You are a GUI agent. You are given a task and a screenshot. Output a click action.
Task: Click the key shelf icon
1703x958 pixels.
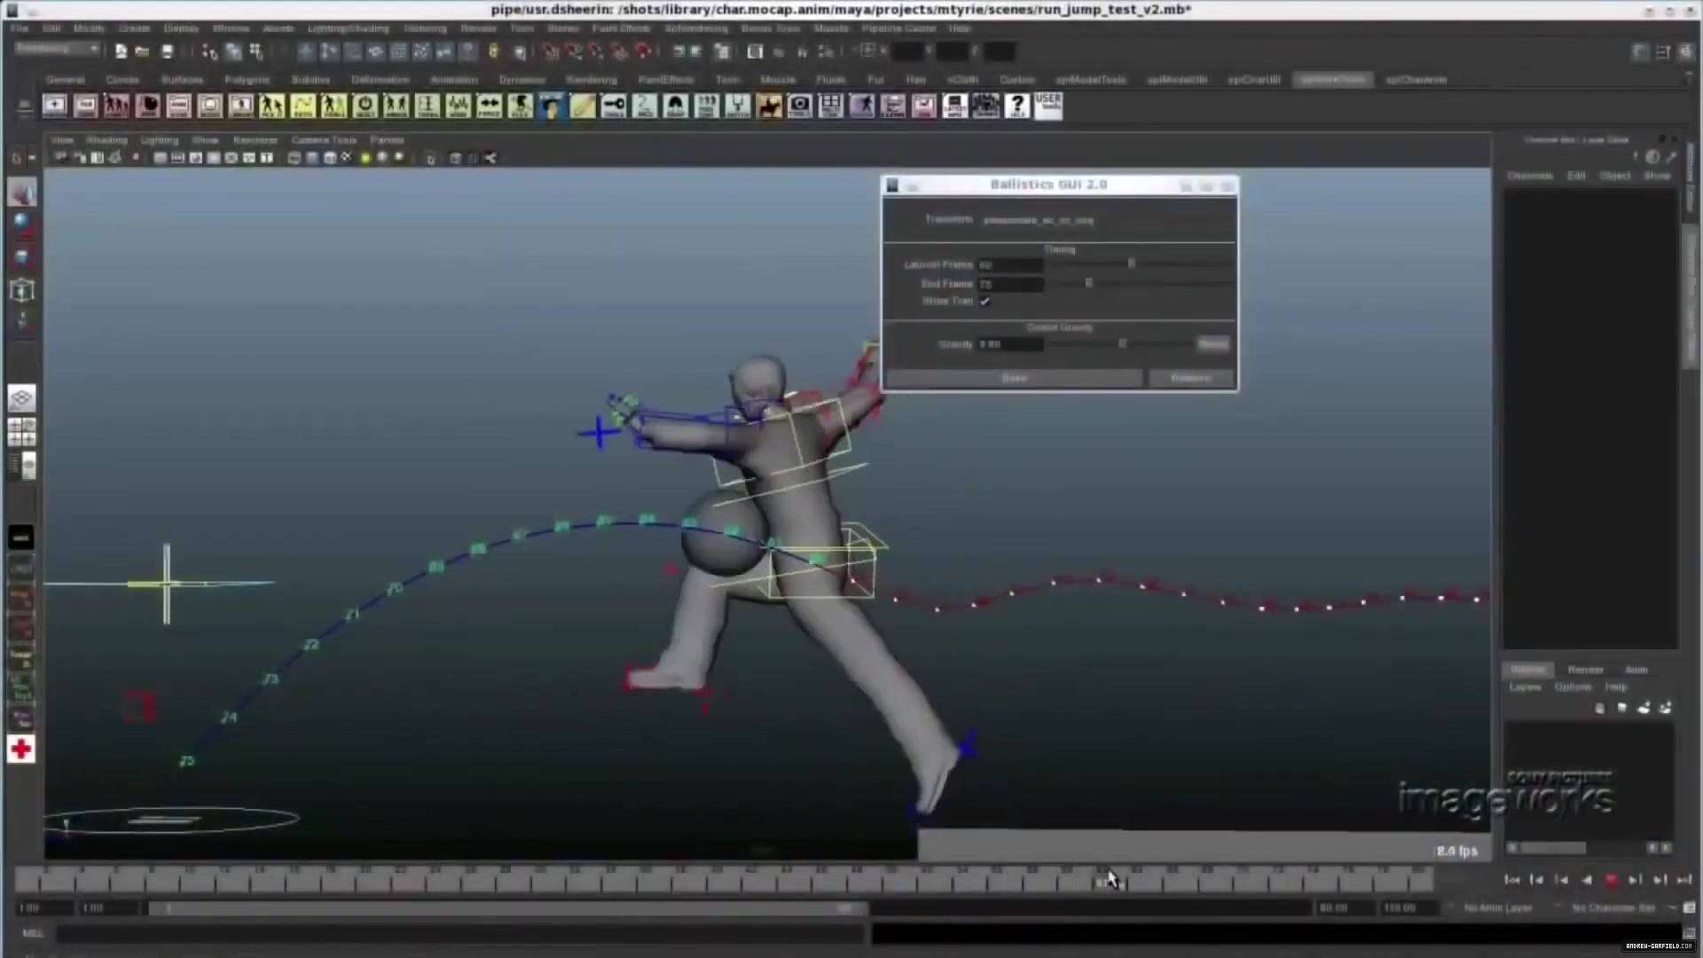click(x=614, y=106)
